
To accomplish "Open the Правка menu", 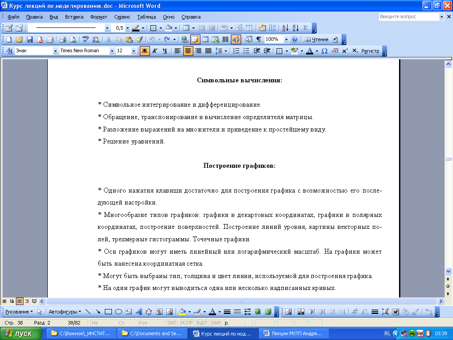I will click(x=35, y=17).
